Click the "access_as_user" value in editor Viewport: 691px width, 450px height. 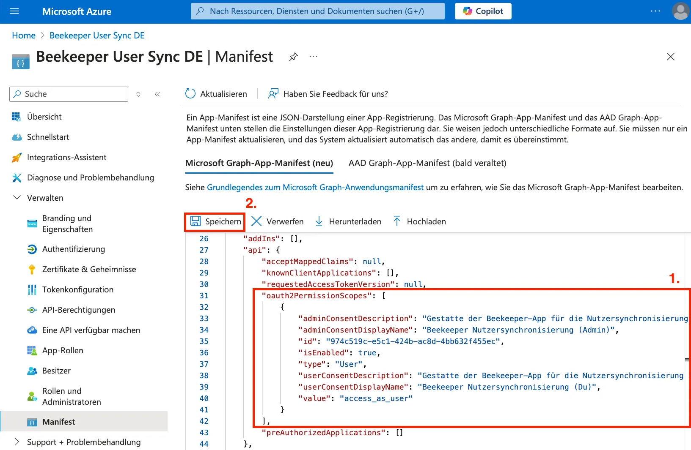(376, 398)
